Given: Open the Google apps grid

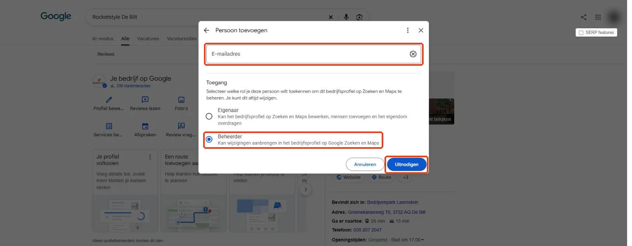Looking at the screenshot, I should click(x=598, y=17).
